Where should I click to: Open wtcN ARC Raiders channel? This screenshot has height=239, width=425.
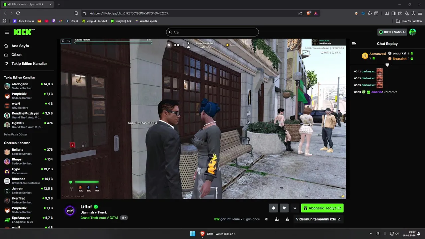[28, 106]
